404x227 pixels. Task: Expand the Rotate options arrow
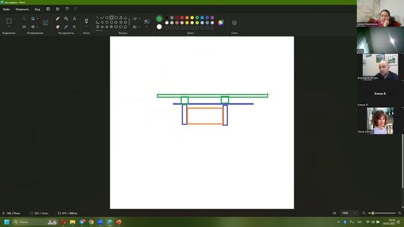pyautogui.click(x=37, y=18)
